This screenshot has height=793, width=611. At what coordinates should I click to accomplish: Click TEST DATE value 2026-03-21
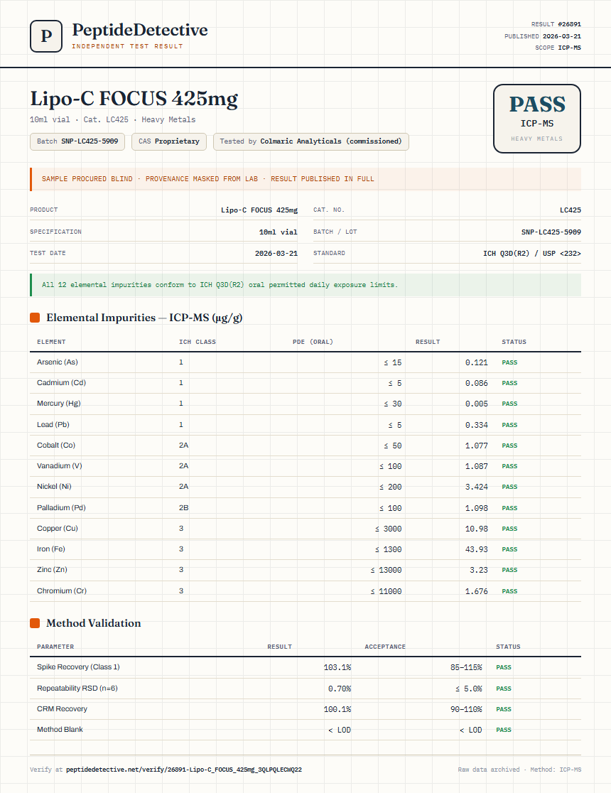(x=276, y=254)
